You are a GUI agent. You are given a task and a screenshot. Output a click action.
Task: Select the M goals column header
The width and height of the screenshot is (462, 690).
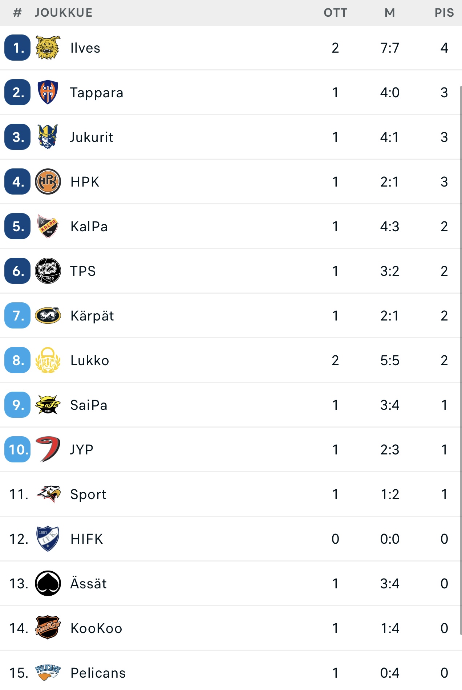[390, 13]
